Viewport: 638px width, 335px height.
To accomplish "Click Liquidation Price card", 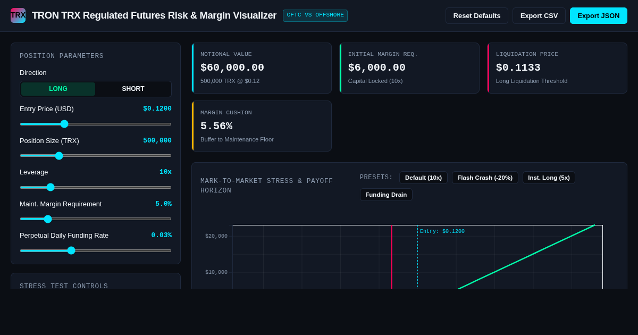I will 557,68.
